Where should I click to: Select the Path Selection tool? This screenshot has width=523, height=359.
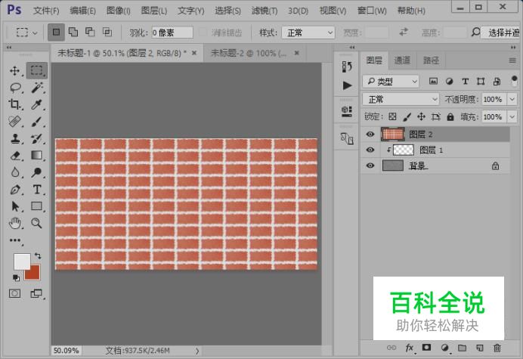(15, 206)
